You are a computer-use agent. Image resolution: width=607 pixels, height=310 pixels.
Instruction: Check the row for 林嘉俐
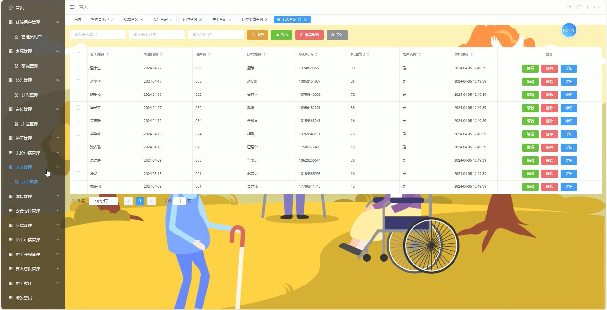[78, 186]
